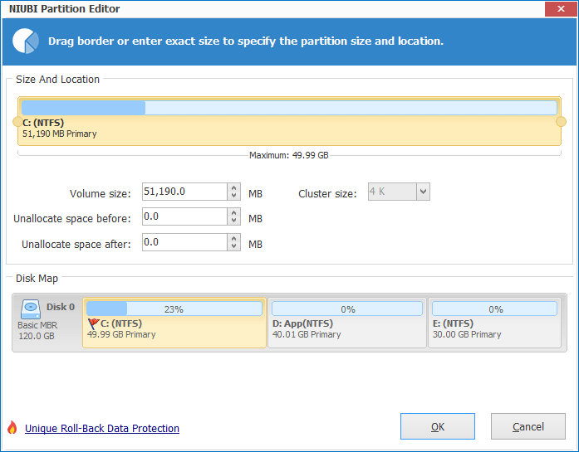This screenshot has width=579, height=452.
Task: Select E: (NTFS) 30.00 GB partition
Action: click(x=495, y=323)
